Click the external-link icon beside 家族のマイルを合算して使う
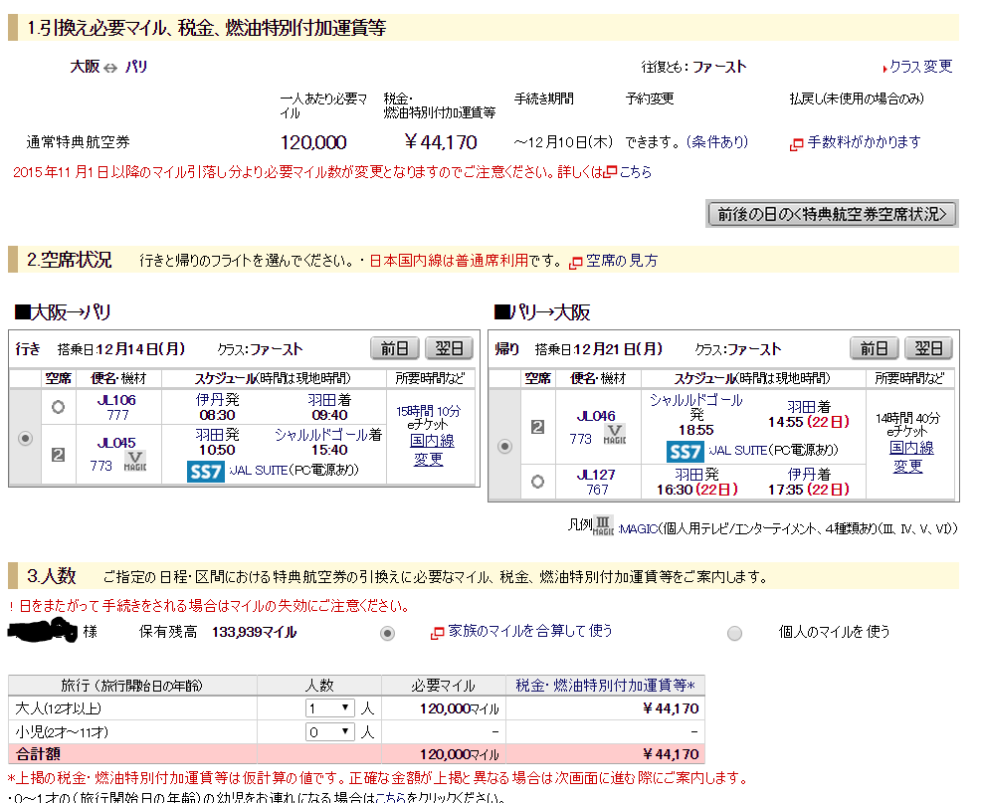Image resolution: width=981 pixels, height=803 pixels. [438, 634]
